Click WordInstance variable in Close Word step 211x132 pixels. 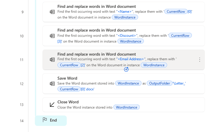tap(127, 107)
